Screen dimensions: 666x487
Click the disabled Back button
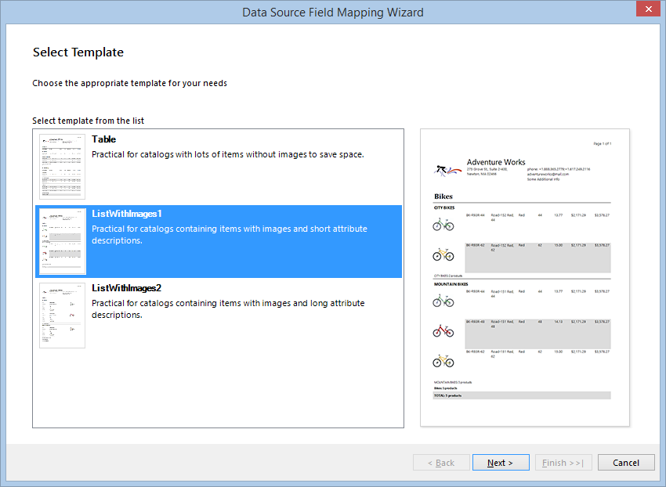coord(441,462)
